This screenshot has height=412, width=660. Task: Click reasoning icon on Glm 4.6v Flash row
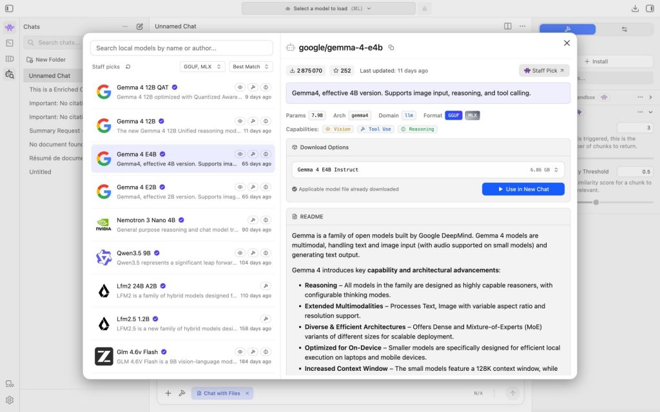coord(266,352)
